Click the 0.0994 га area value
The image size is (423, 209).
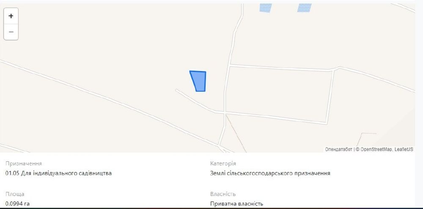pyautogui.click(x=17, y=203)
